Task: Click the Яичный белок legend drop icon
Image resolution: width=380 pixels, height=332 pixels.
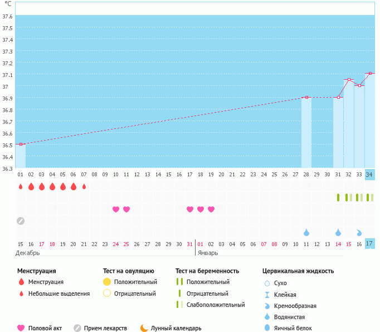Action: tap(267, 328)
